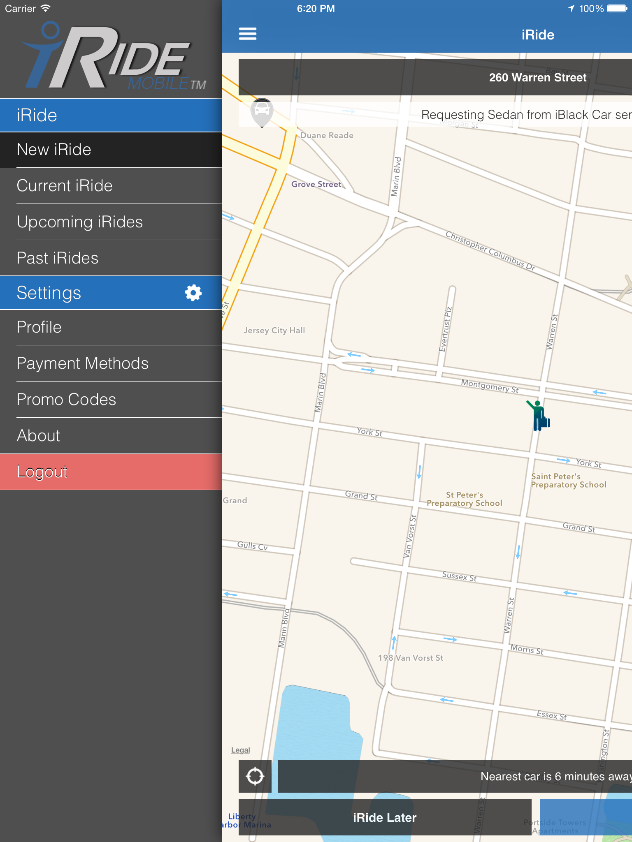Tap the car pin marker on map
The image size is (632, 842).
coord(262,113)
